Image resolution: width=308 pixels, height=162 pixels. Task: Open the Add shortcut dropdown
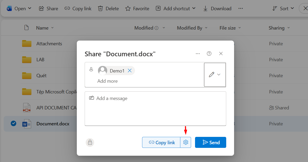(x=176, y=8)
